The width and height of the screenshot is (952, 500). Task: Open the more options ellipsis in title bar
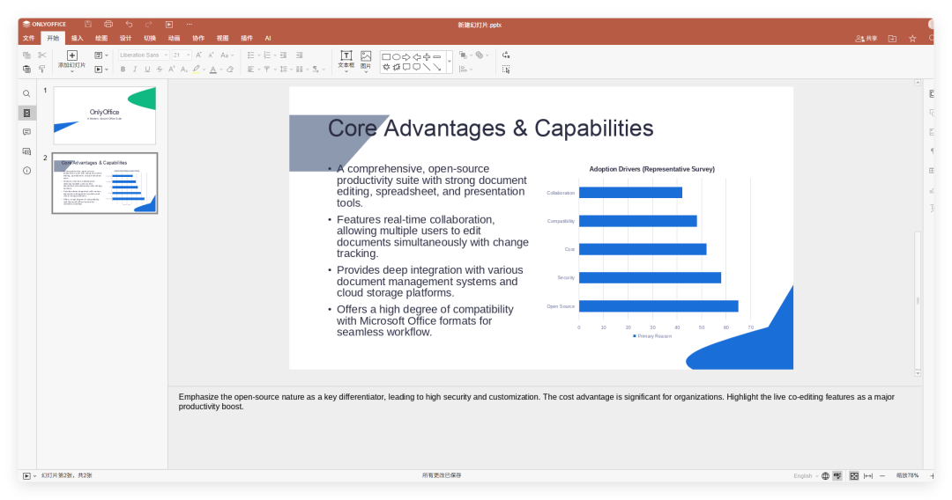click(190, 25)
